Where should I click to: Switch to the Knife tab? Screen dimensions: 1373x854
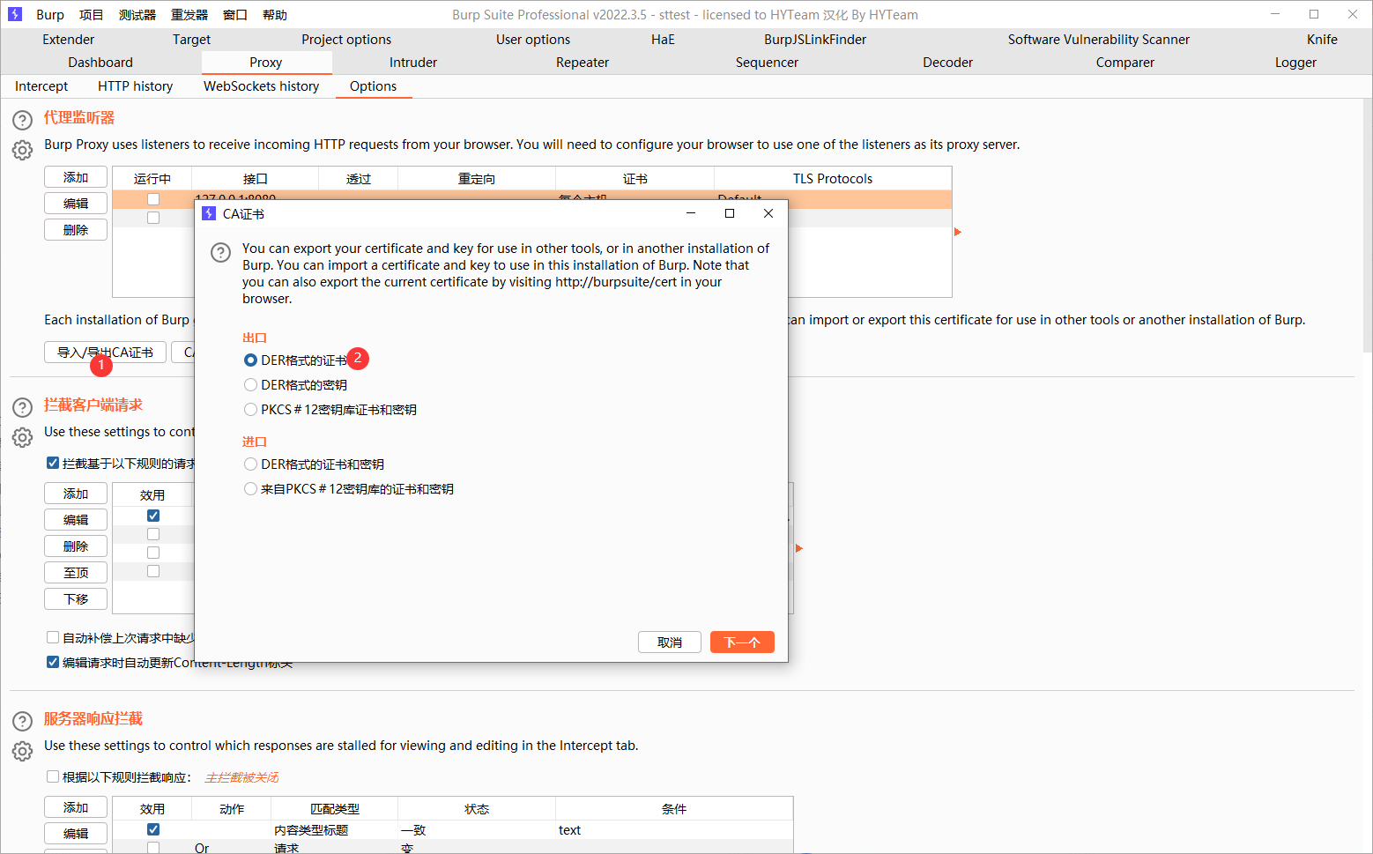[x=1322, y=40]
